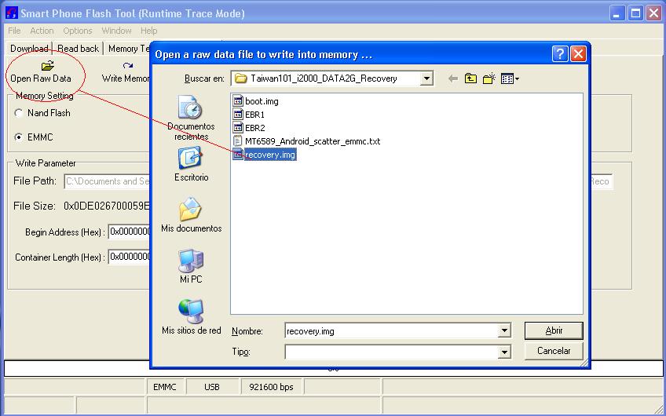Click the Abrir button
The image size is (666, 416).
554,330
